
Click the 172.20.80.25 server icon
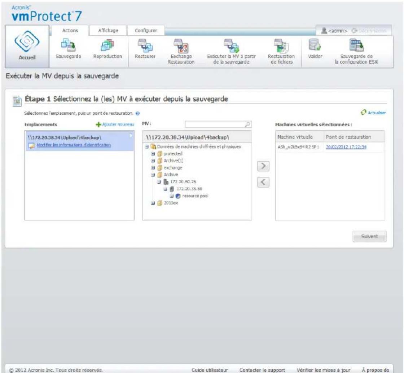[x=166, y=182]
